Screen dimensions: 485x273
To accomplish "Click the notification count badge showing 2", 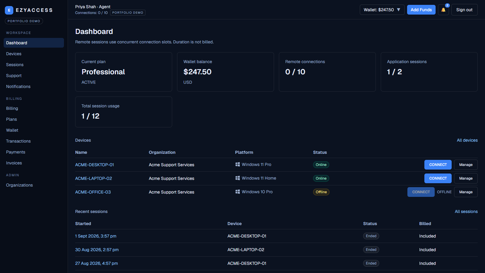I will pyautogui.click(x=447, y=5).
